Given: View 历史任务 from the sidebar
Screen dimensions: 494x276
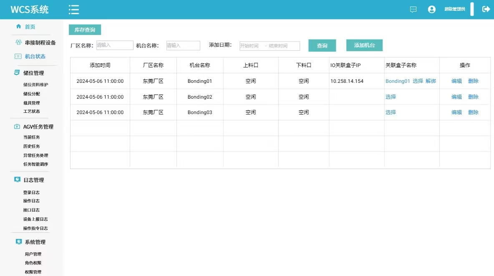Looking at the screenshot, I should [32, 146].
